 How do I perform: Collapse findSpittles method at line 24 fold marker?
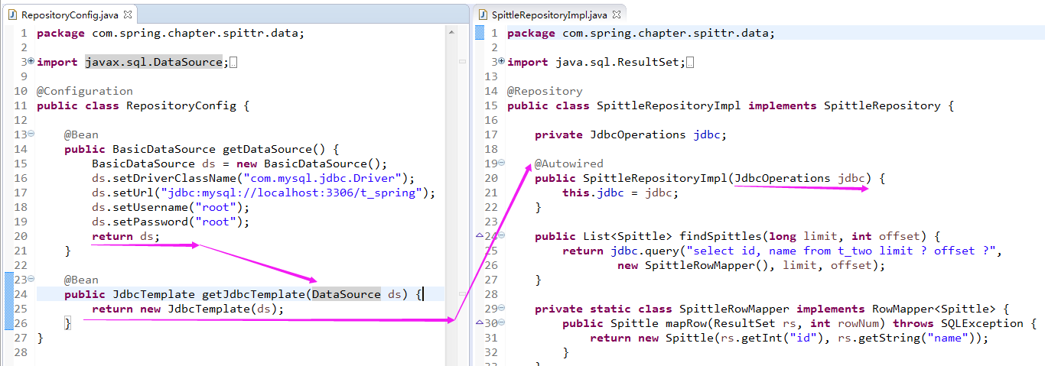click(502, 236)
